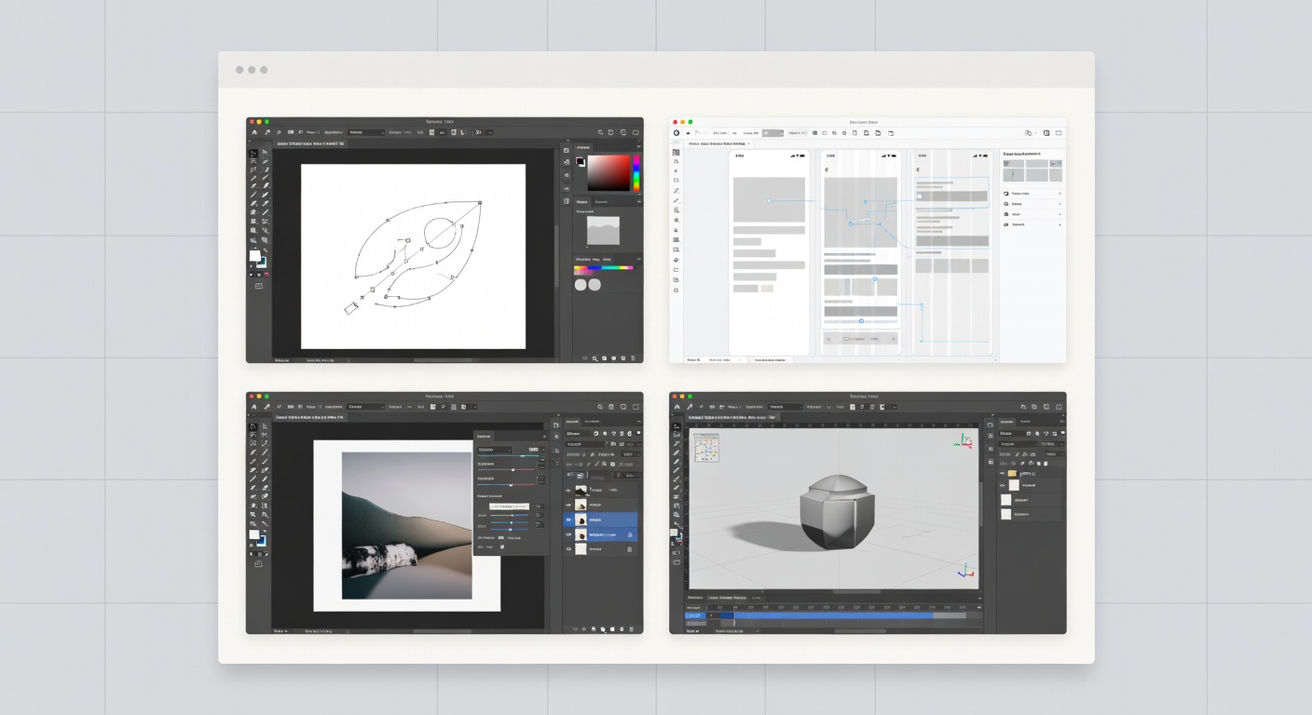This screenshot has width=1312, height=715.
Task: Click horizontal scrollbar under leaf-sketch canvas
Action: coord(443,360)
